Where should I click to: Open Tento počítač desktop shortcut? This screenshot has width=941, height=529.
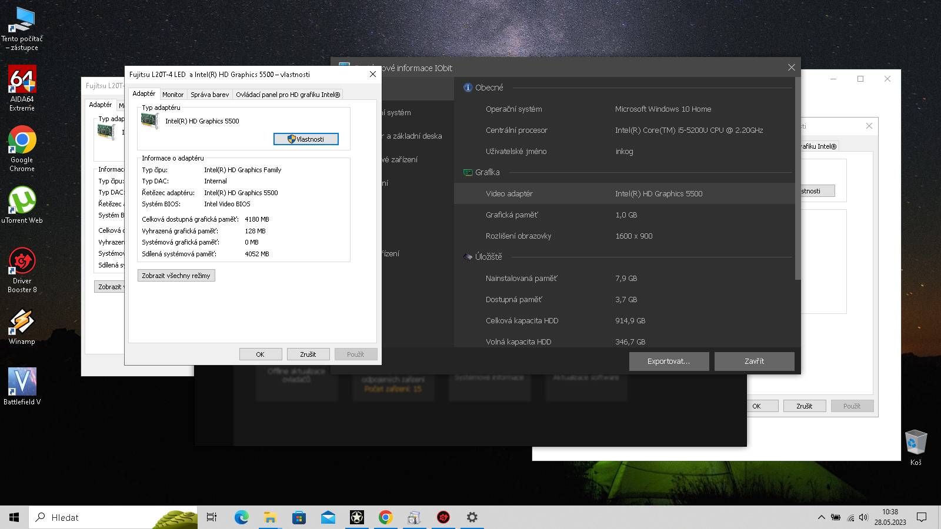click(22, 28)
